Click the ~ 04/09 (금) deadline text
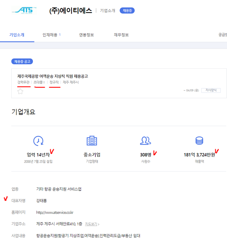227x243 pixels. [x=191, y=90]
